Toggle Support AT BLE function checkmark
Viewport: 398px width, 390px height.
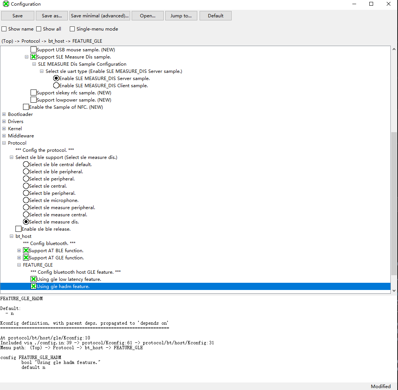(26, 251)
